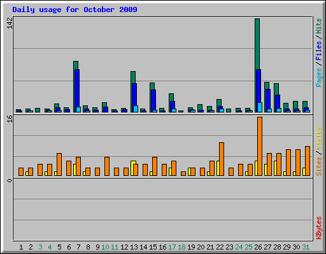The width and height of the screenshot is (326, 254).
Task: Click day label "5" on the x-axis
Action: point(59,247)
